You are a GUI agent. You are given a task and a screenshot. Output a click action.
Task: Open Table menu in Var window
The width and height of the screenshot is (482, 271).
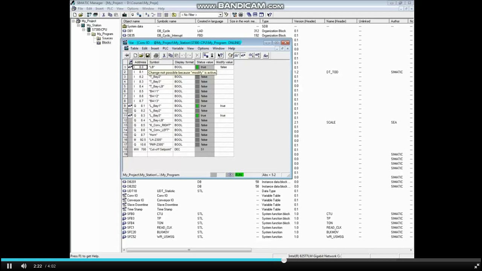click(134, 49)
